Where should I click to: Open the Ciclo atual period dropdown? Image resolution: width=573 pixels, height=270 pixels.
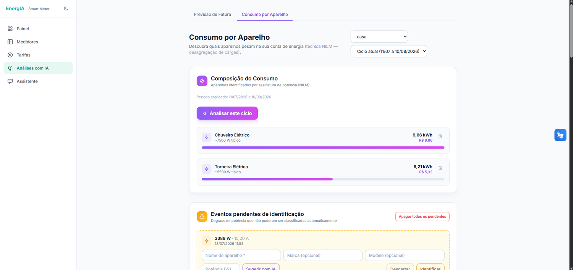click(389, 51)
